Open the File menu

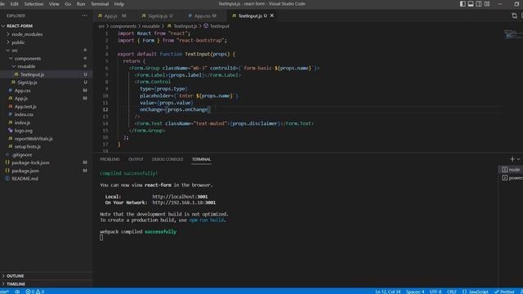tap(2, 4)
